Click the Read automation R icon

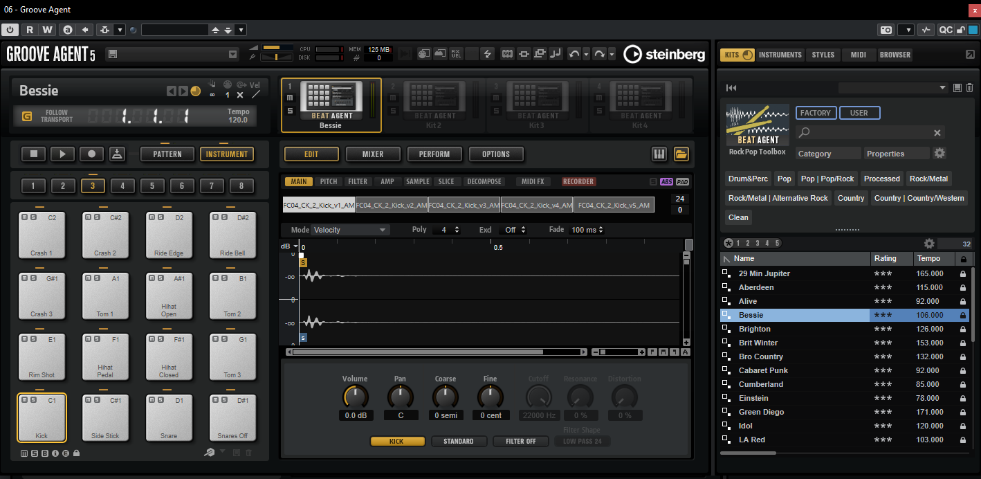pos(30,30)
